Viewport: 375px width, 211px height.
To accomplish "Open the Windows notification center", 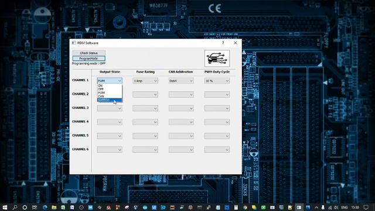I will [x=366, y=207].
